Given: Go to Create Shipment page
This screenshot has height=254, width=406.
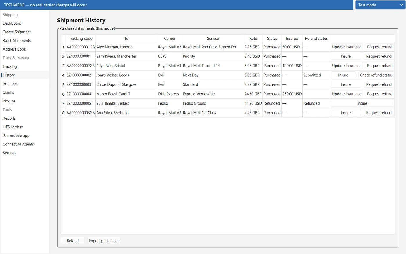Looking at the screenshot, I should click(25, 32).
